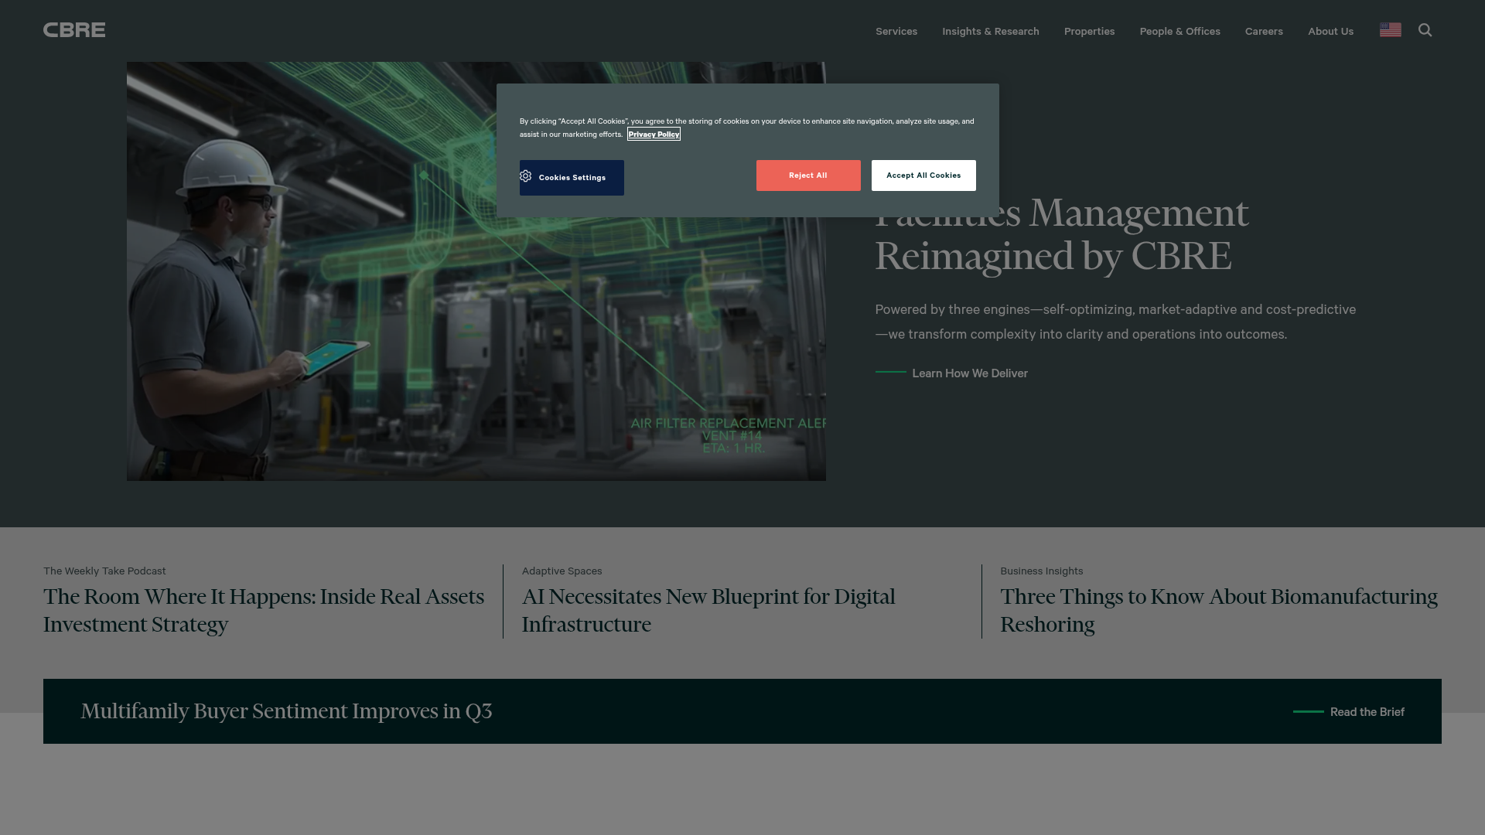Open the AI digital infrastructure article
Image resolution: width=1485 pixels, height=835 pixels.
pos(708,610)
